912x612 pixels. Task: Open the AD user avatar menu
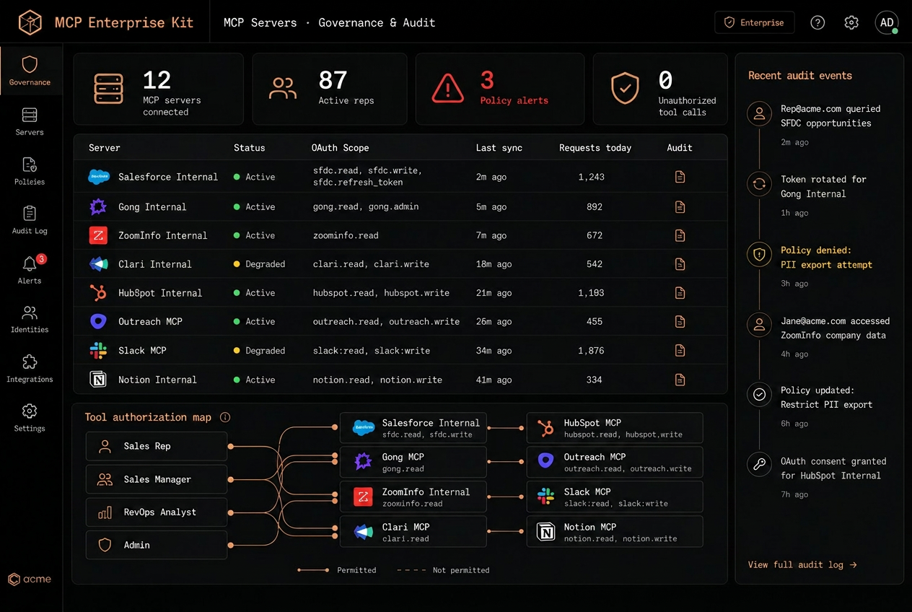coord(887,22)
